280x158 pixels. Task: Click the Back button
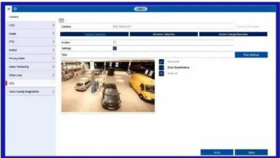pyautogui.click(x=251, y=153)
